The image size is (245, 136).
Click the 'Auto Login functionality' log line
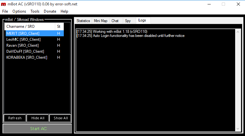click(x=130, y=36)
